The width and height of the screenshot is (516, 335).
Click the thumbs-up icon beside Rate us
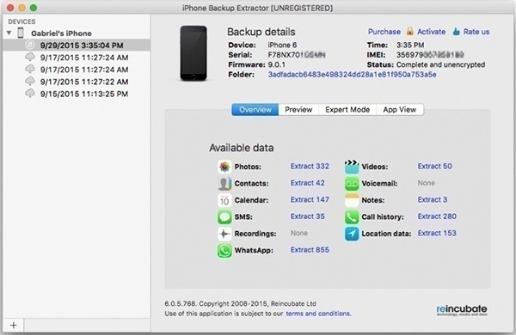(456, 32)
